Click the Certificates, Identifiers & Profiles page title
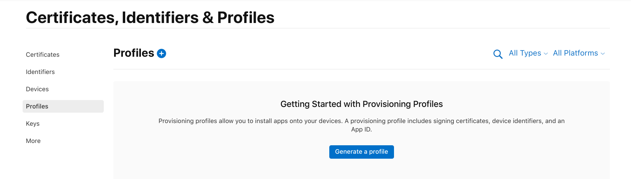The image size is (631, 179). tap(150, 18)
